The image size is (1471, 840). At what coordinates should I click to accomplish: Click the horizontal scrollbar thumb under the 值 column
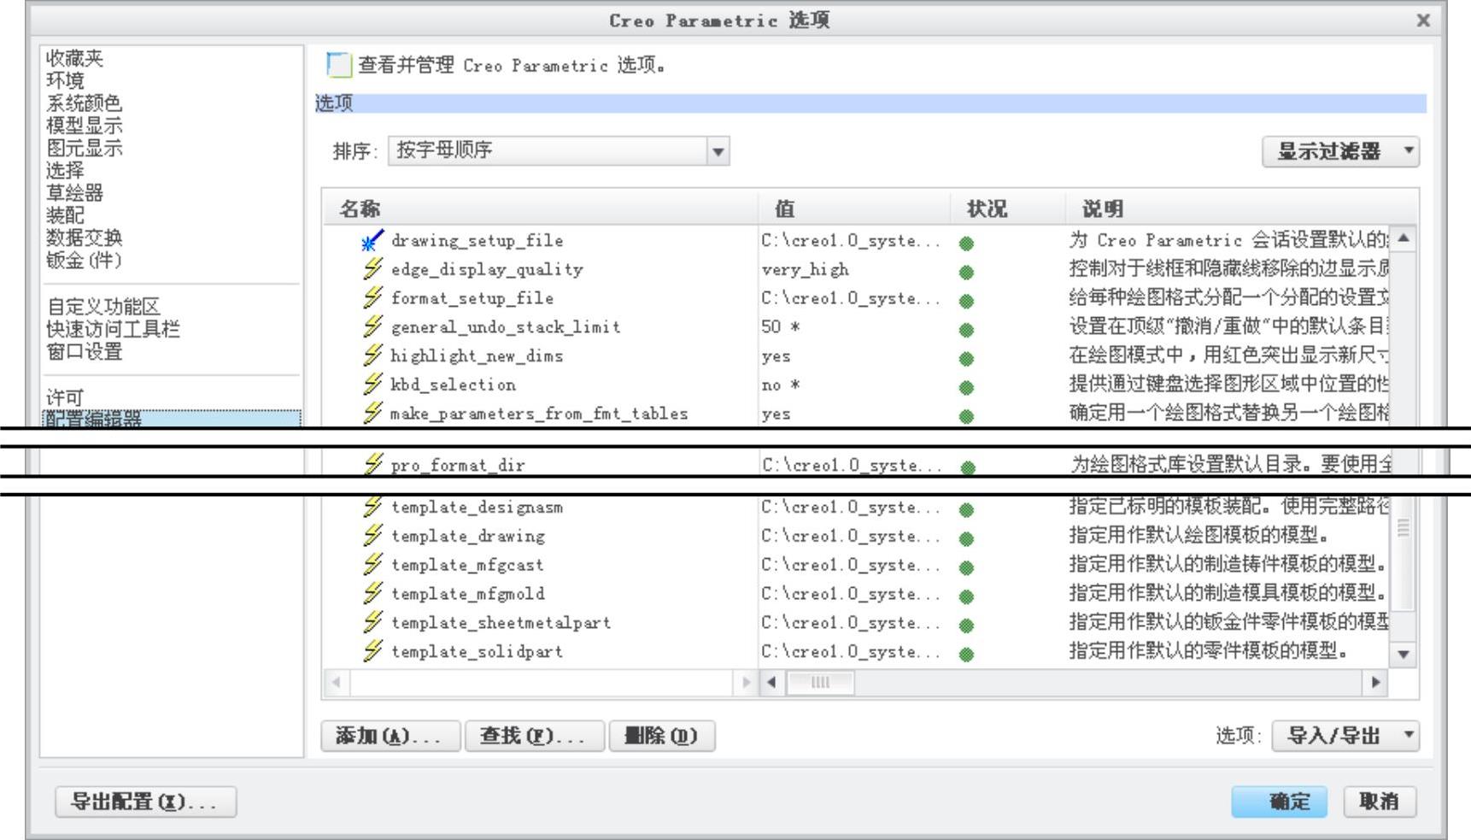tap(820, 682)
